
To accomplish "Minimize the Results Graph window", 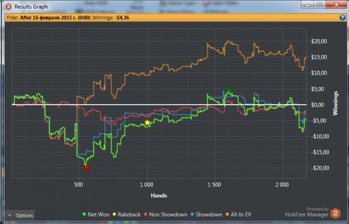I will 308,4.
